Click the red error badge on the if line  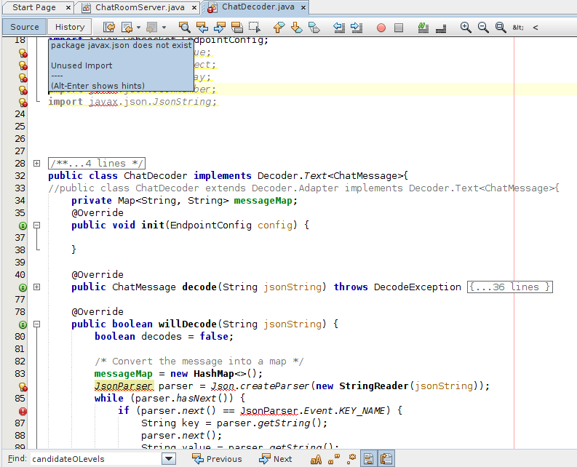tap(23, 411)
